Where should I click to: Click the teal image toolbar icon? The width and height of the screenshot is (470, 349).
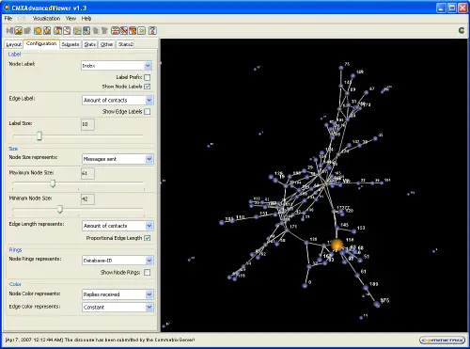tap(86, 30)
